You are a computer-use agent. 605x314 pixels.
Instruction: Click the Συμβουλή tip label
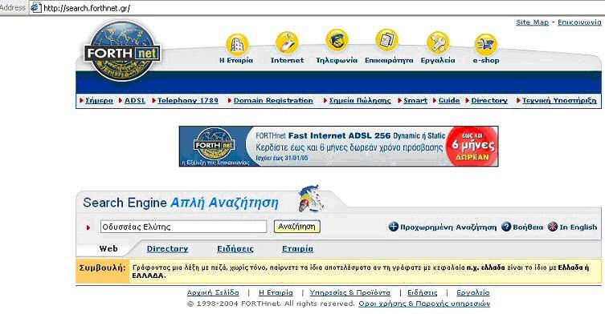pos(103,268)
